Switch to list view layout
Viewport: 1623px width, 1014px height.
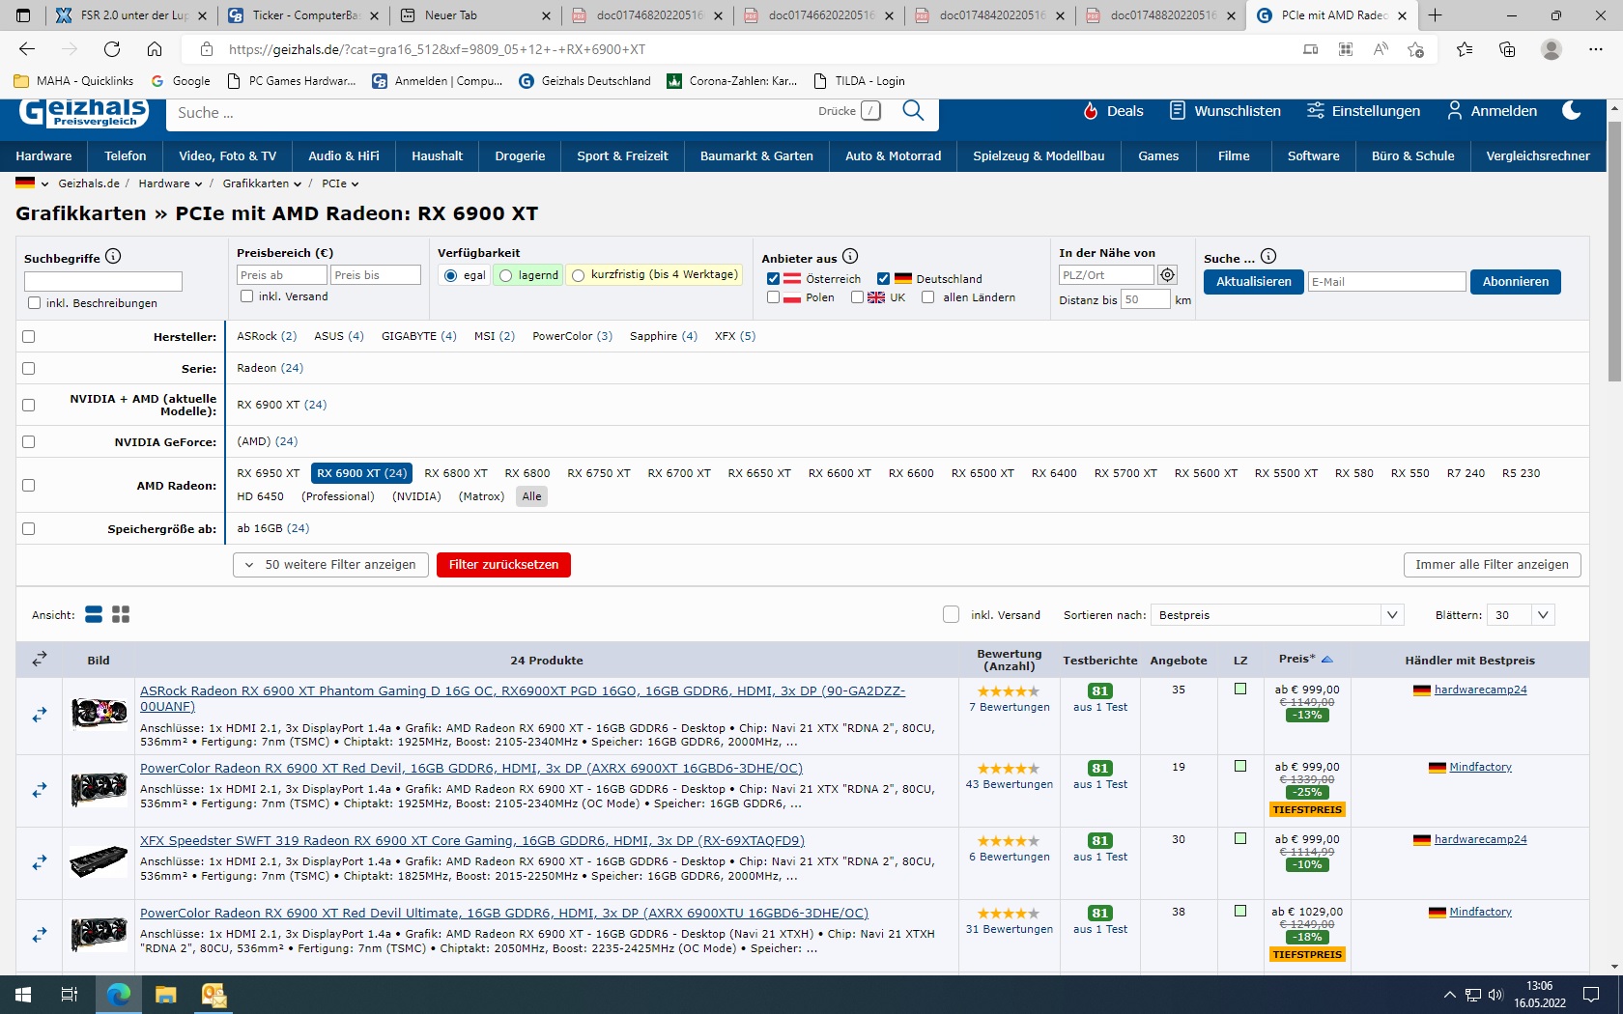click(x=94, y=614)
